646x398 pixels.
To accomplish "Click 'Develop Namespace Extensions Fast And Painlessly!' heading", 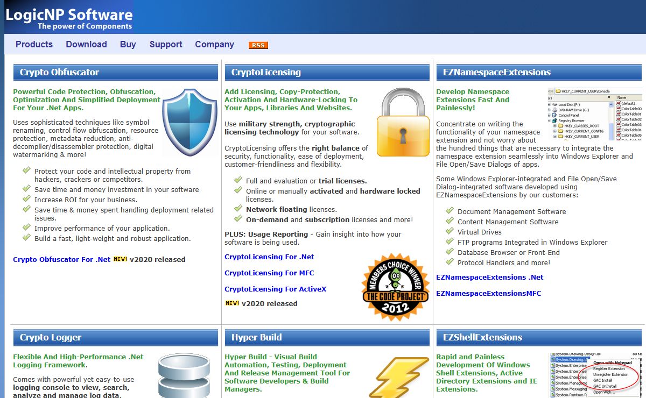I will [473, 99].
